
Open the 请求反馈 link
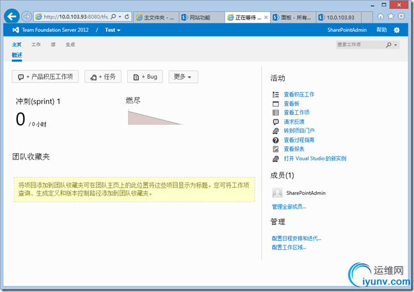(x=294, y=122)
